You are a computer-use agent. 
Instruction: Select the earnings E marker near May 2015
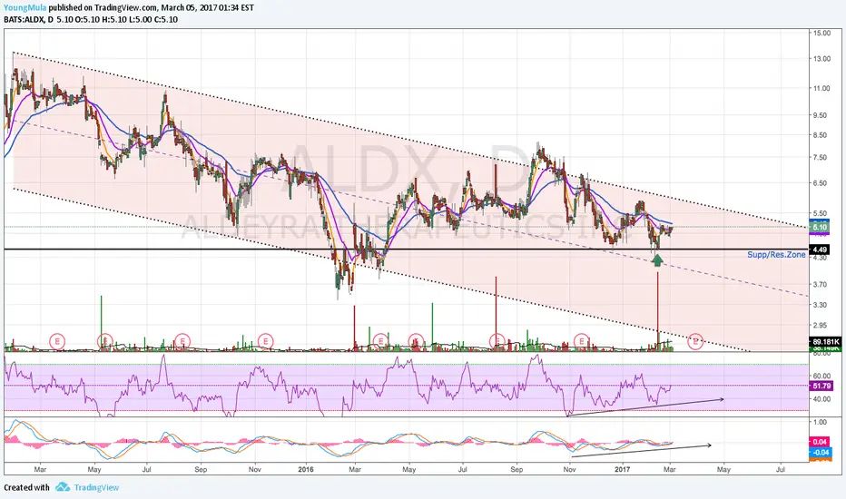[x=104, y=341]
